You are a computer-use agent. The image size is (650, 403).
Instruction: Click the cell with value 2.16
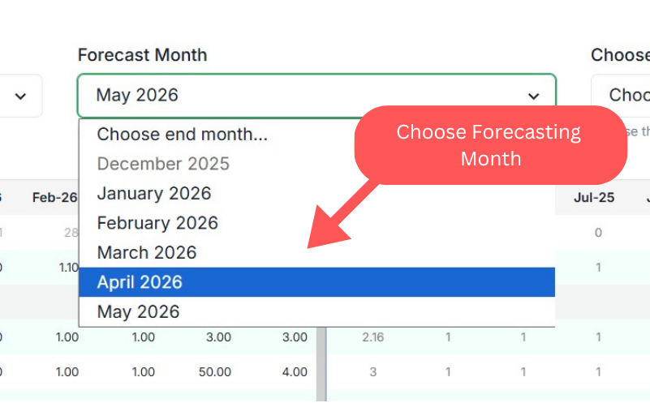coord(372,337)
